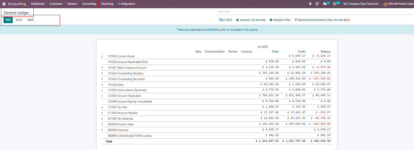Export report using XLSX button

click(x=19, y=20)
